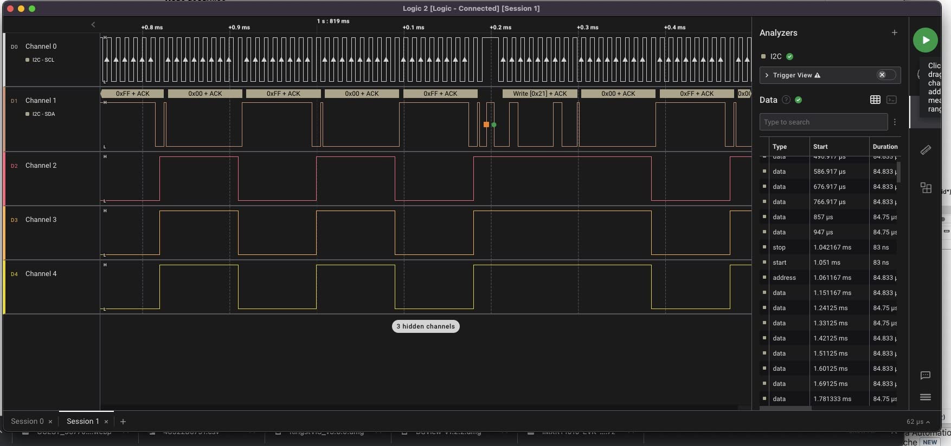The height and width of the screenshot is (446, 951).
Task: Show the 3 hidden channels
Action: [426, 326]
